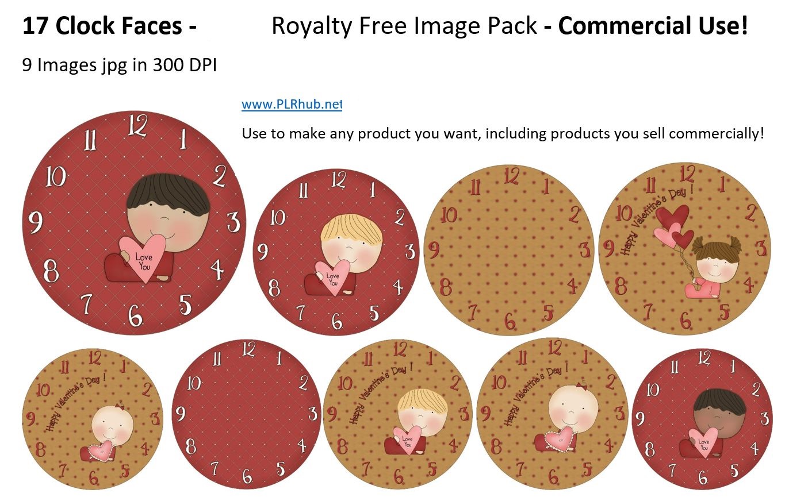Select the girl with heart balloons clock

coord(684,248)
